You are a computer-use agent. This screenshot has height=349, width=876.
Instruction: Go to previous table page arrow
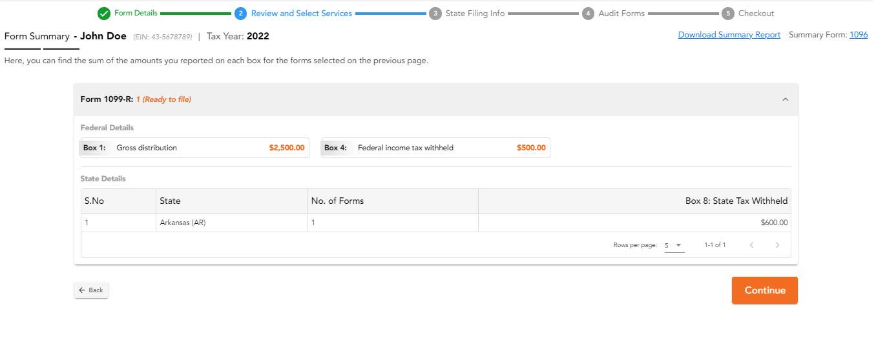click(x=751, y=245)
